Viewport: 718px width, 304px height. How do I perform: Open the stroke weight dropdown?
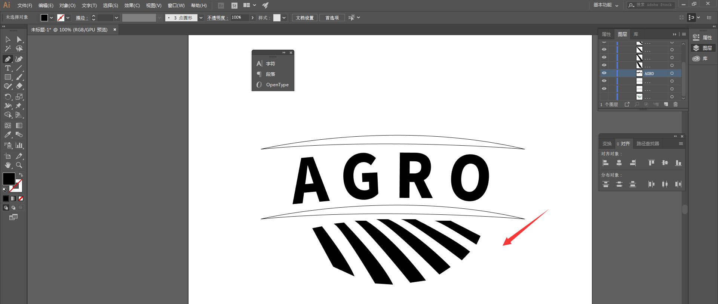pos(116,18)
